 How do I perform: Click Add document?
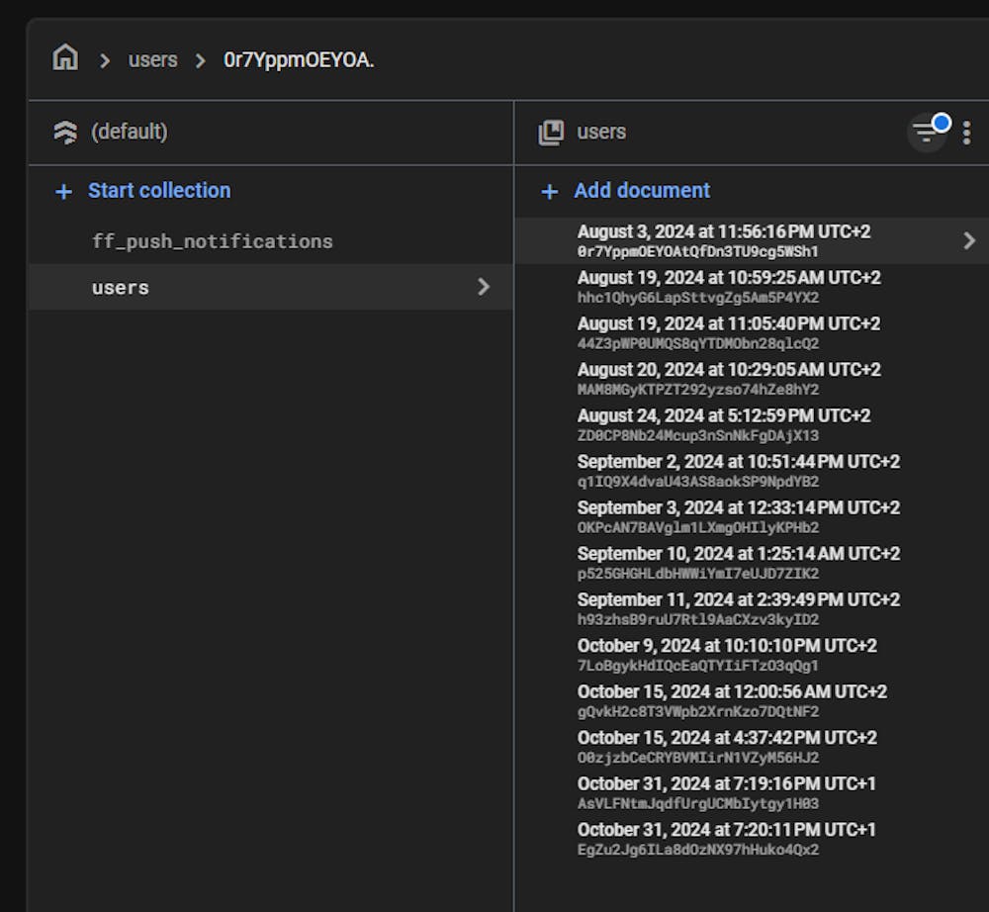(642, 191)
